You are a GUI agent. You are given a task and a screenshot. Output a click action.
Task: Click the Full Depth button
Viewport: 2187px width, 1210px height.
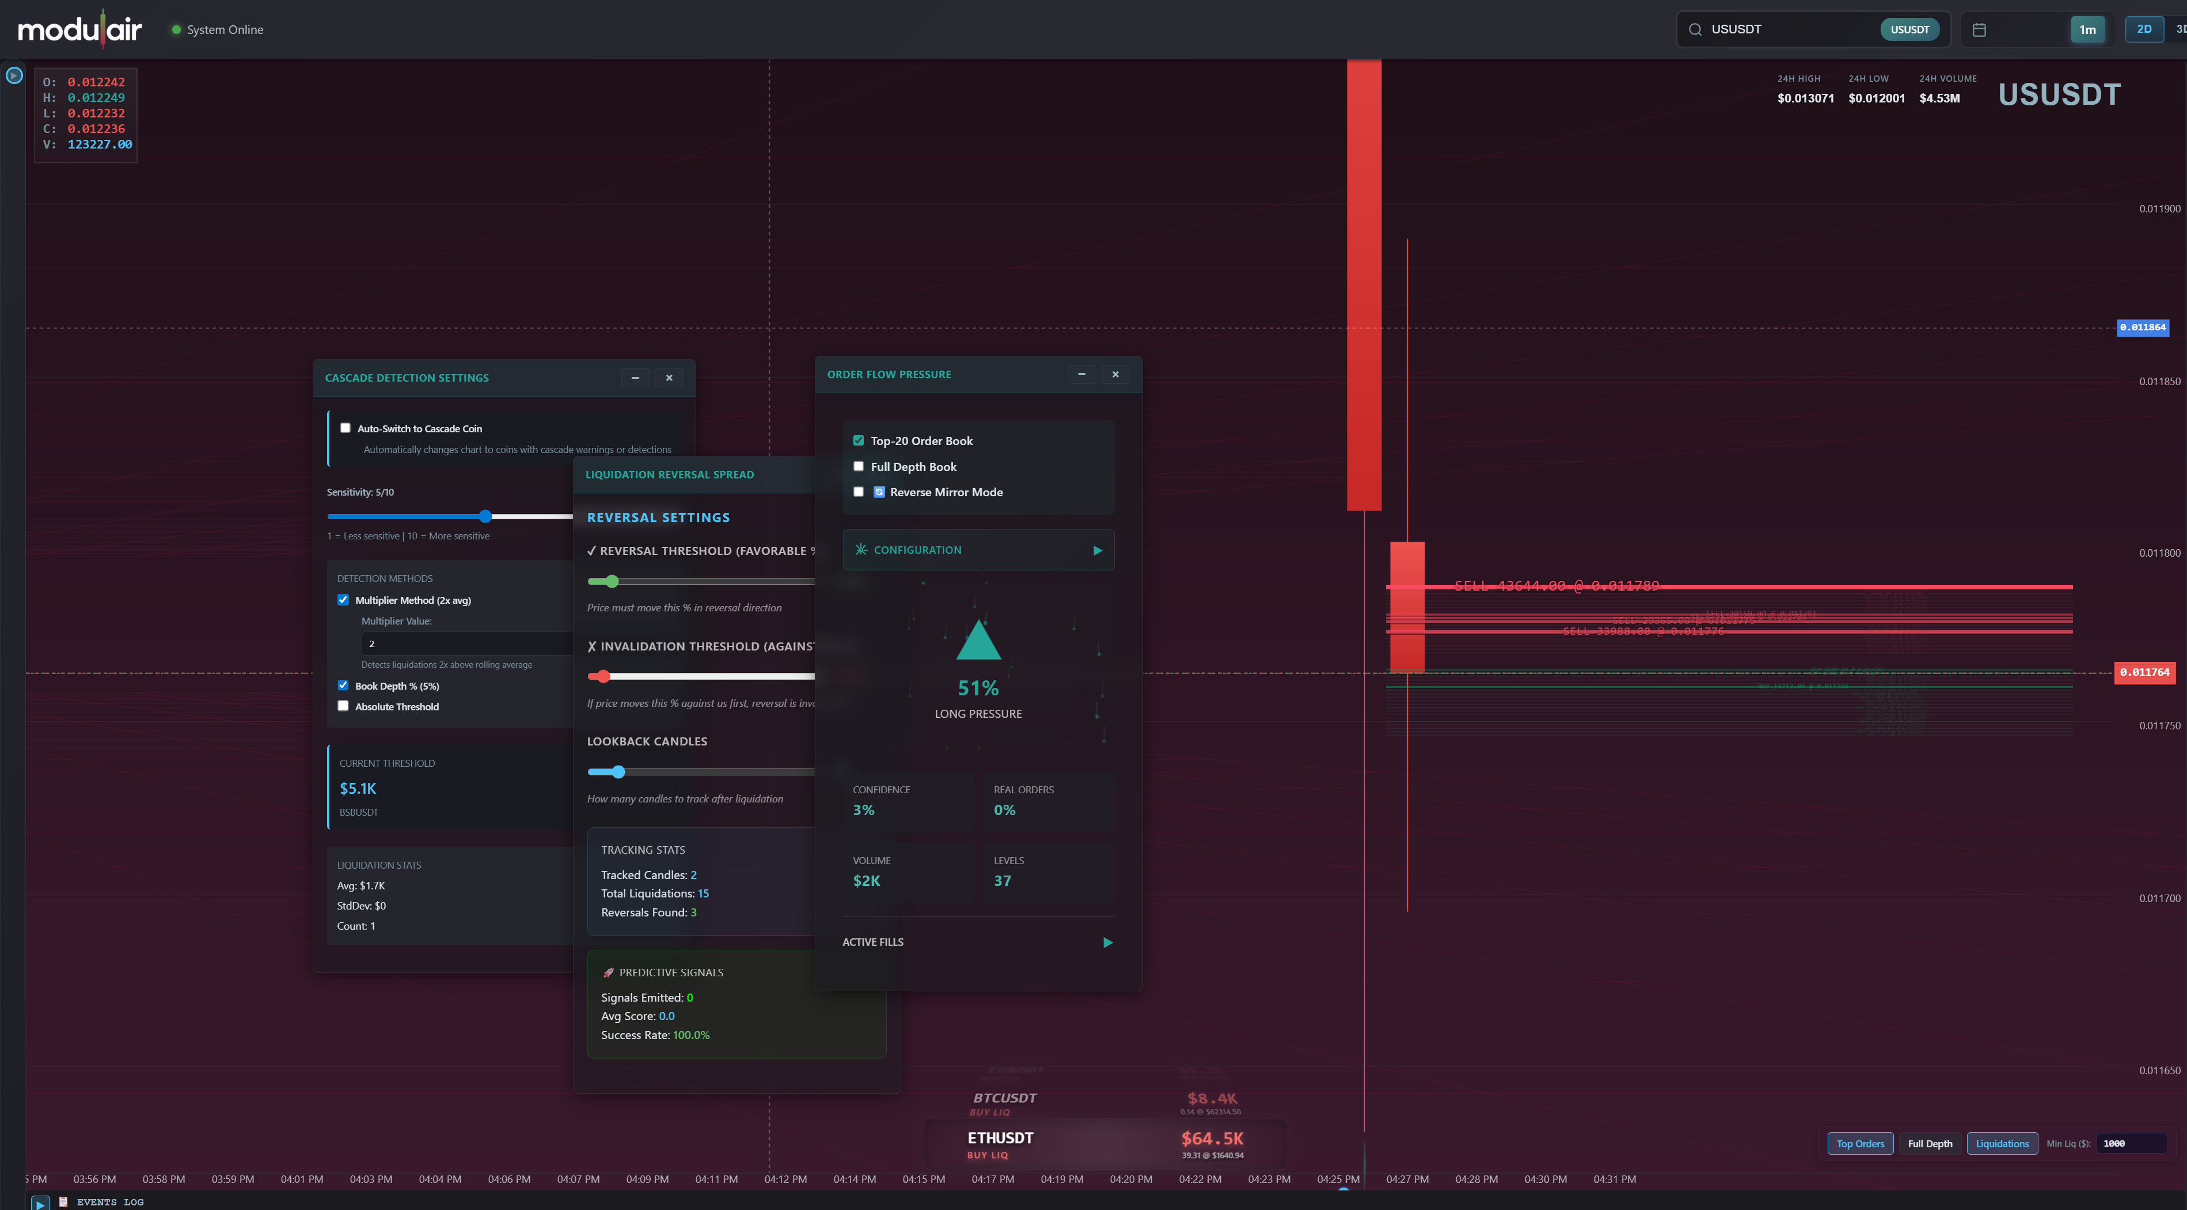[1930, 1144]
